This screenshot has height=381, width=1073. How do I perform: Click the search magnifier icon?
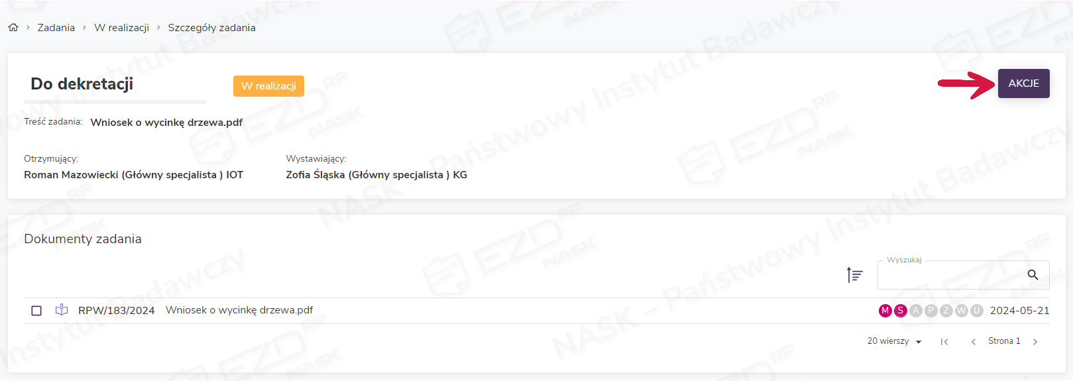pyautogui.click(x=1033, y=275)
